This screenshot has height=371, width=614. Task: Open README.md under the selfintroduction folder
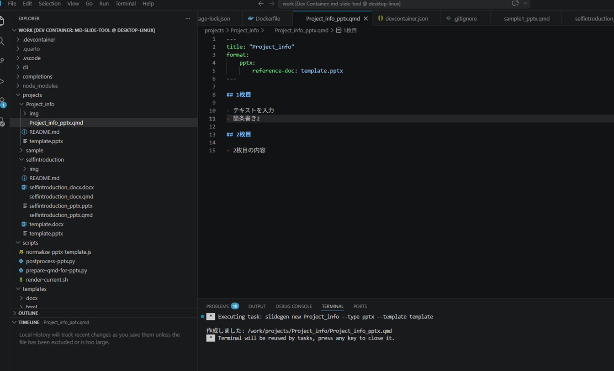(x=44, y=178)
